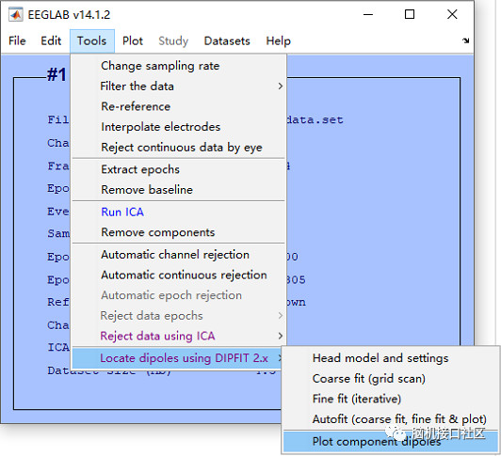
Task: Select Change sampling rate
Action: pyautogui.click(x=179, y=66)
